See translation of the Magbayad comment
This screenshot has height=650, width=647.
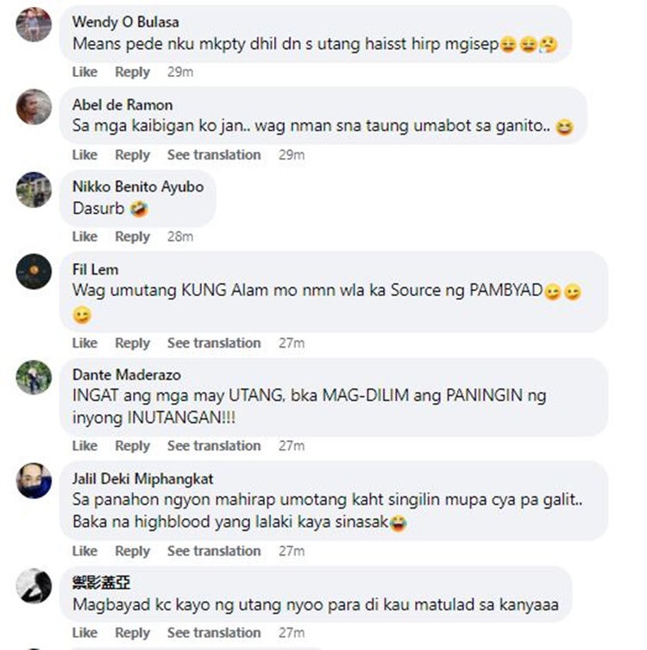(x=214, y=633)
